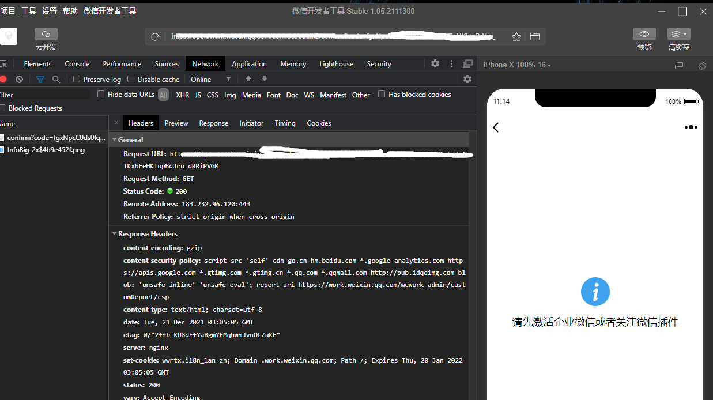Image resolution: width=713 pixels, height=400 pixels.
Task: Toggle the simulator window split icon
Action: point(679,66)
